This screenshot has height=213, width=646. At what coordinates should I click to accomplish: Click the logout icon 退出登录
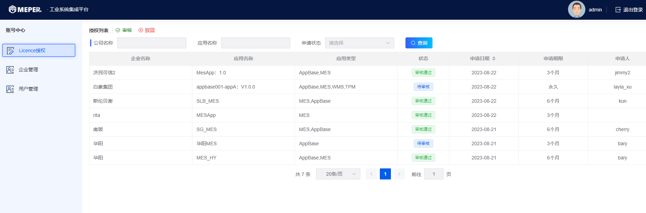tap(618, 10)
